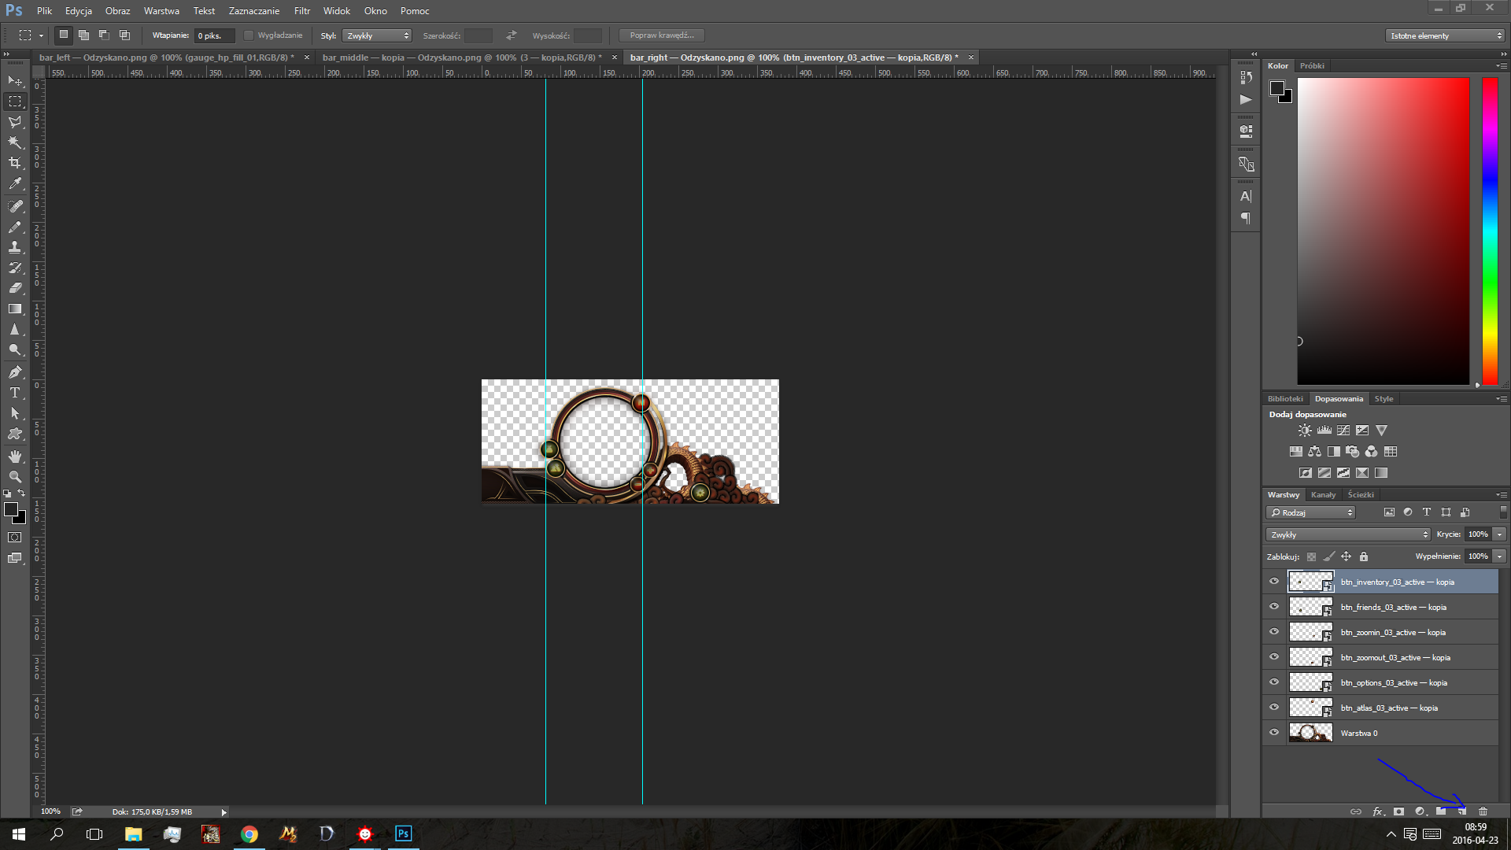The width and height of the screenshot is (1511, 850).
Task: Open the layer style fx menu
Action: point(1378,811)
